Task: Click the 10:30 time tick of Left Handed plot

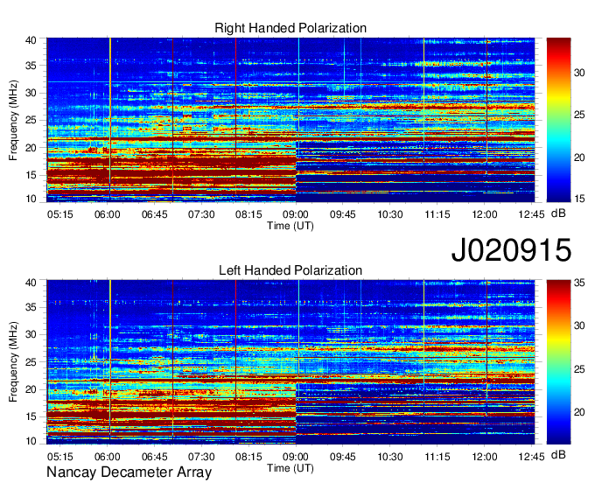Action: pyautogui.click(x=390, y=457)
